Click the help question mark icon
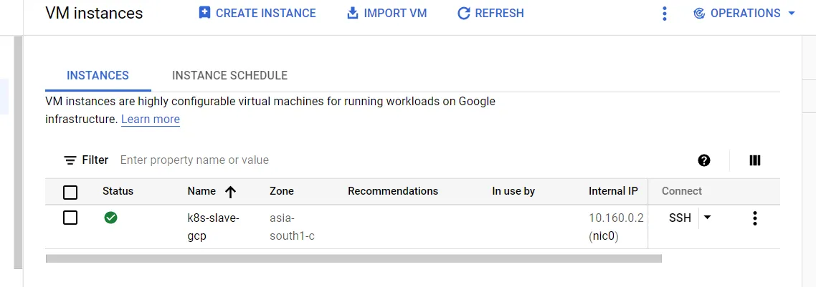Viewport: 816px width, 287px height. 704,160
